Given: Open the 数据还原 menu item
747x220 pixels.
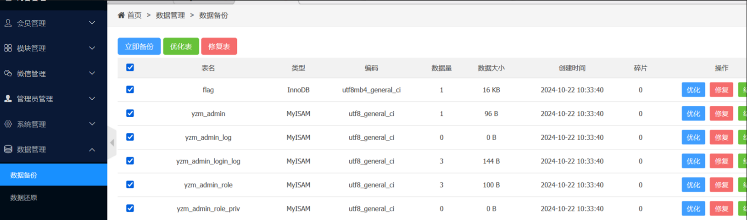Looking at the screenshot, I should click(x=24, y=197).
